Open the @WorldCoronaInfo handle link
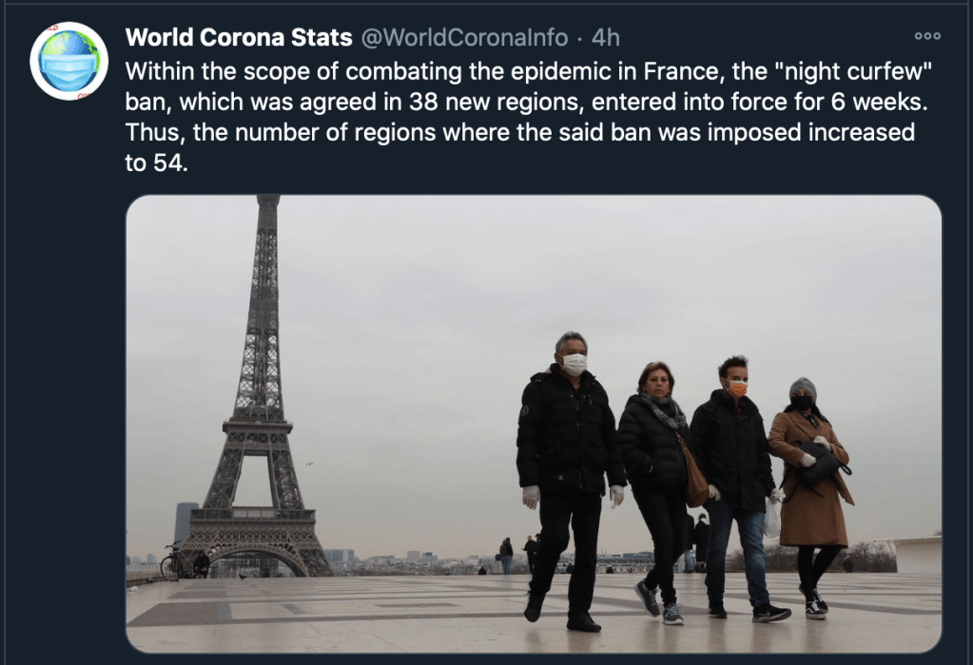This screenshot has height=665, width=973. pyautogui.click(x=464, y=37)
